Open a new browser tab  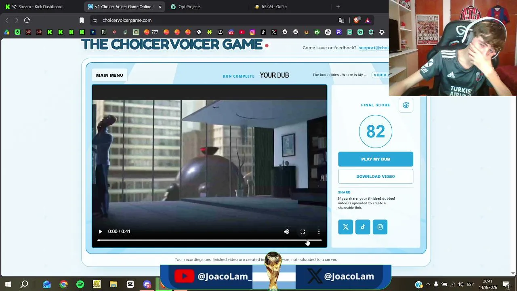coord(338,6)
